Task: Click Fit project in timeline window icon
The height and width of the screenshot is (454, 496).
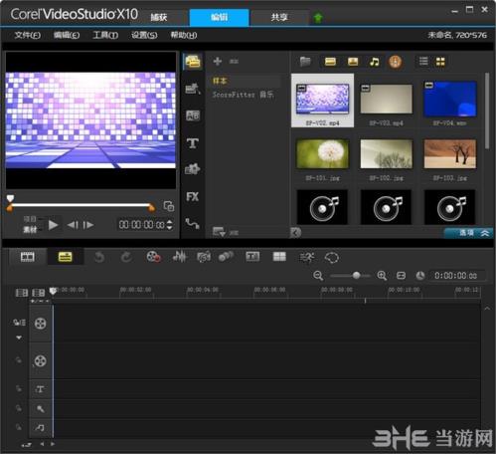Action: (401, 276)
